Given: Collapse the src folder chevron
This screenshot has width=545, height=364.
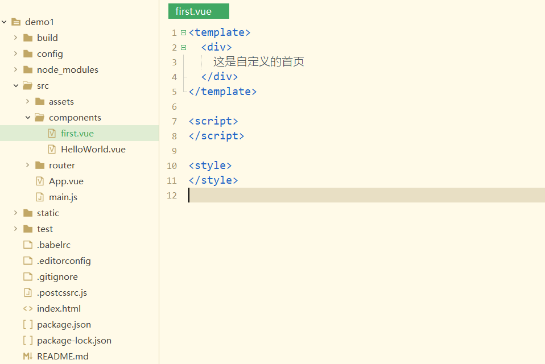Looking at the screenshot, I should click(x=15, y=86).
